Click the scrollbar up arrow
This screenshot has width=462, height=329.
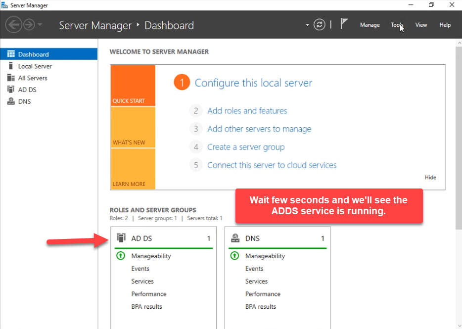[x=459, y=43]
